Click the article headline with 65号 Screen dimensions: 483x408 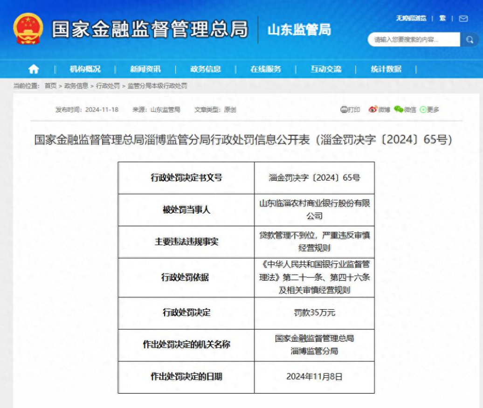(243, 139)
